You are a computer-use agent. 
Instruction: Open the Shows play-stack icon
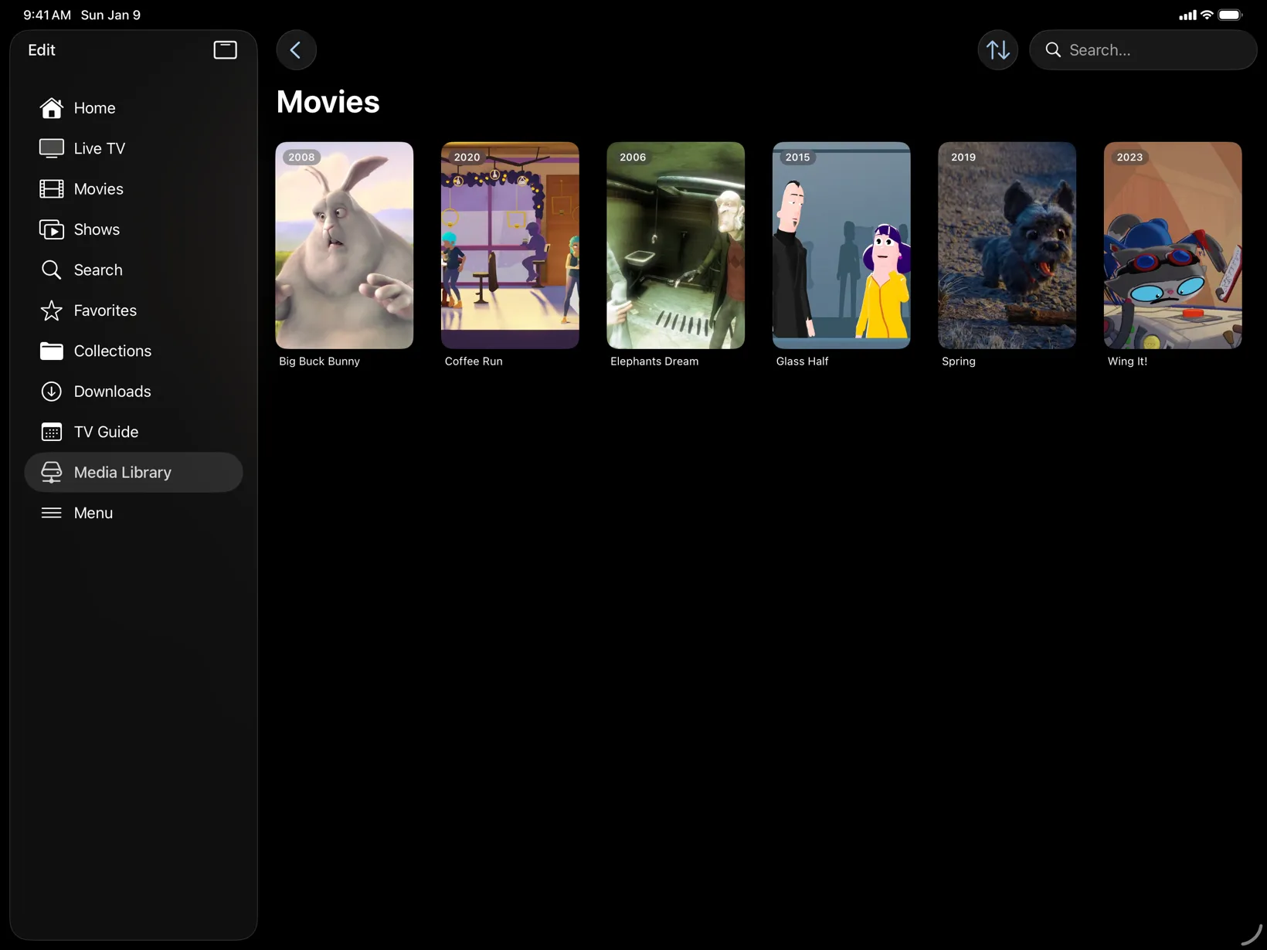tap(51, 229)
